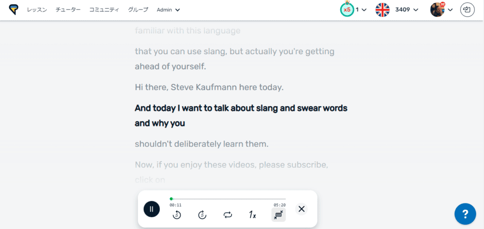
Task: Close the audio player bar
Action: pos(302,209)
